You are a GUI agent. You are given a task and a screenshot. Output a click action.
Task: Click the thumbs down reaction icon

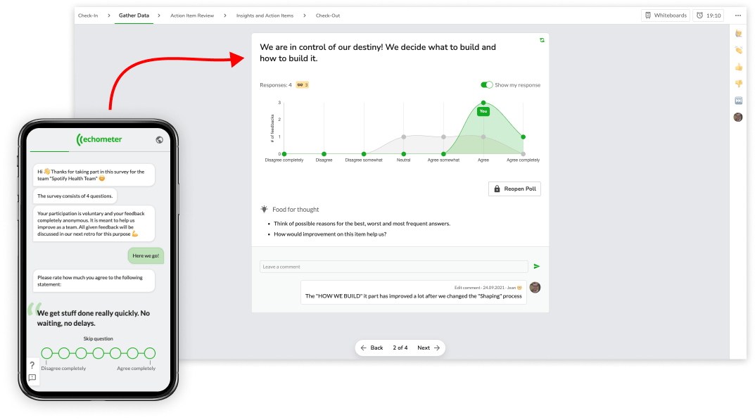(738, 84)
